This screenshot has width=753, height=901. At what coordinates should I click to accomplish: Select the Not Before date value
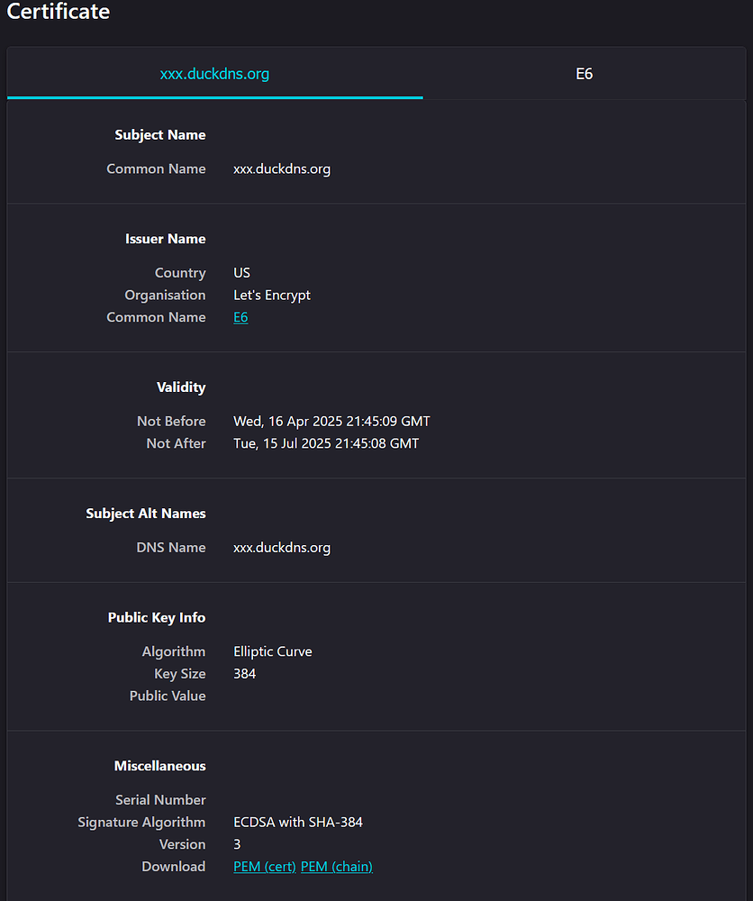(x=331, y=421)
